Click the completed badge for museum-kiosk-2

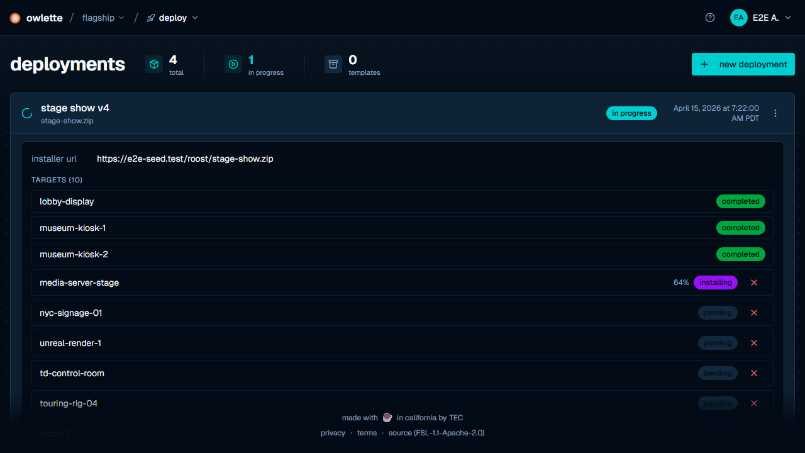tap(741, 254)
